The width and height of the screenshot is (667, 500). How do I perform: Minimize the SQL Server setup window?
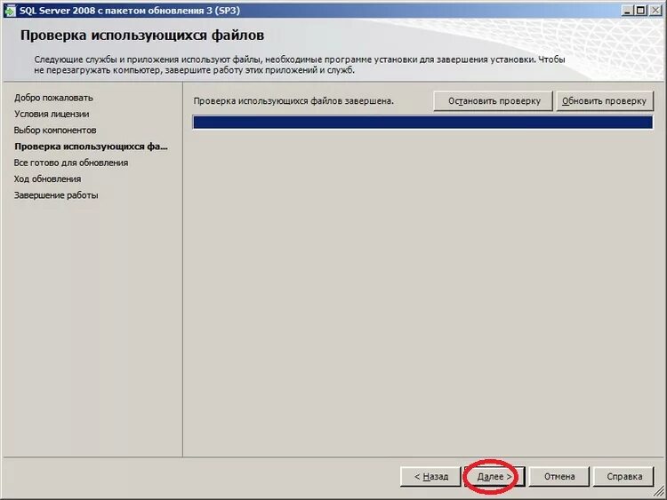tap(628, 10)
